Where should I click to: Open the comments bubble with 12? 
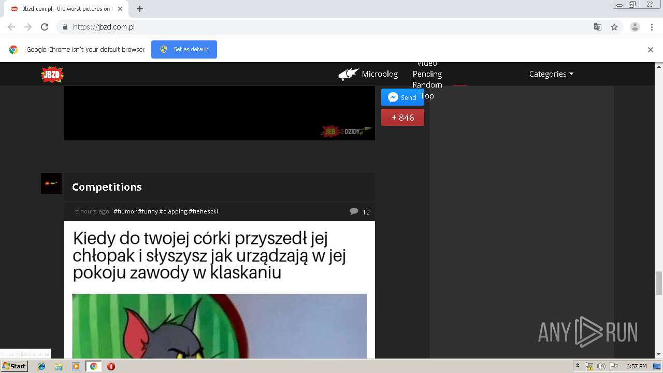pyautogui.click(x=359, y=211)
